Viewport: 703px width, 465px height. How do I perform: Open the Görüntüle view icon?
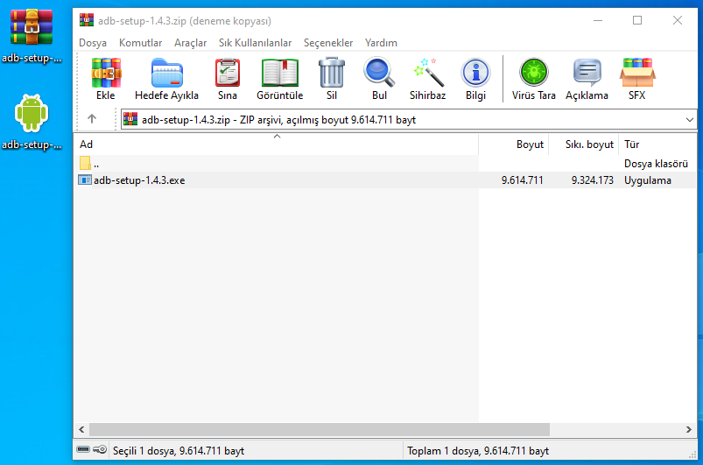click(280, 73)
